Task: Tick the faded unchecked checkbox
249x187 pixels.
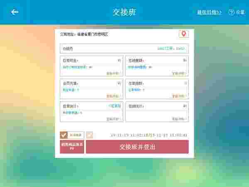Action: 89,135
